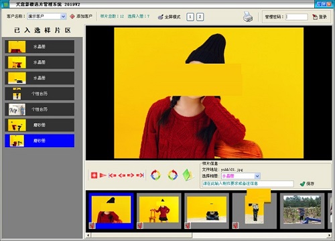Select the top 水晶册 row in the list

click(x=40, y=47)
